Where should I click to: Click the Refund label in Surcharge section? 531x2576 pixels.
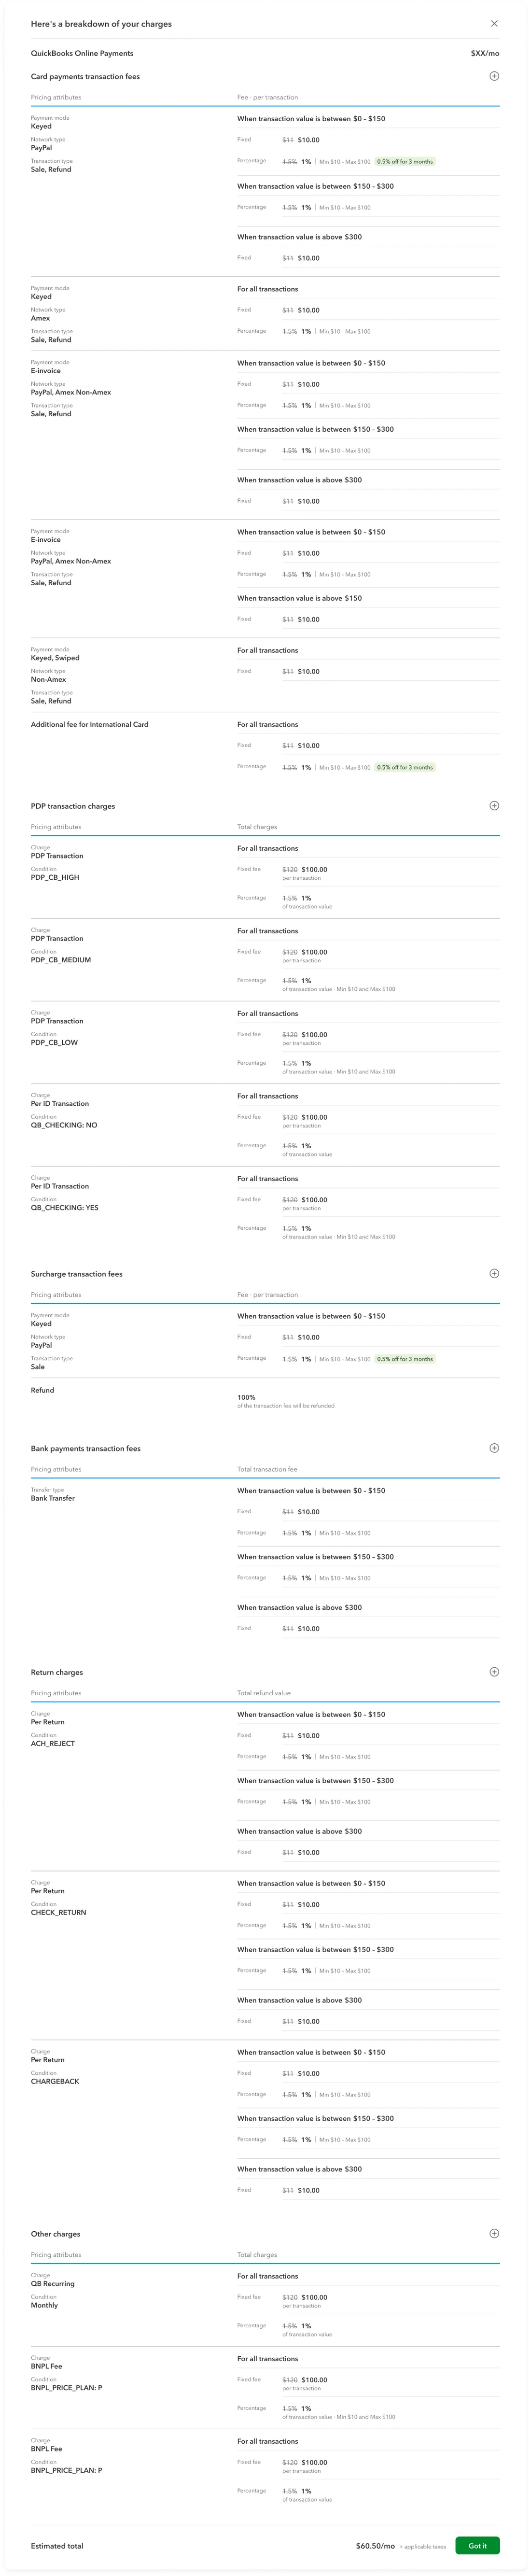(42, 1390)
